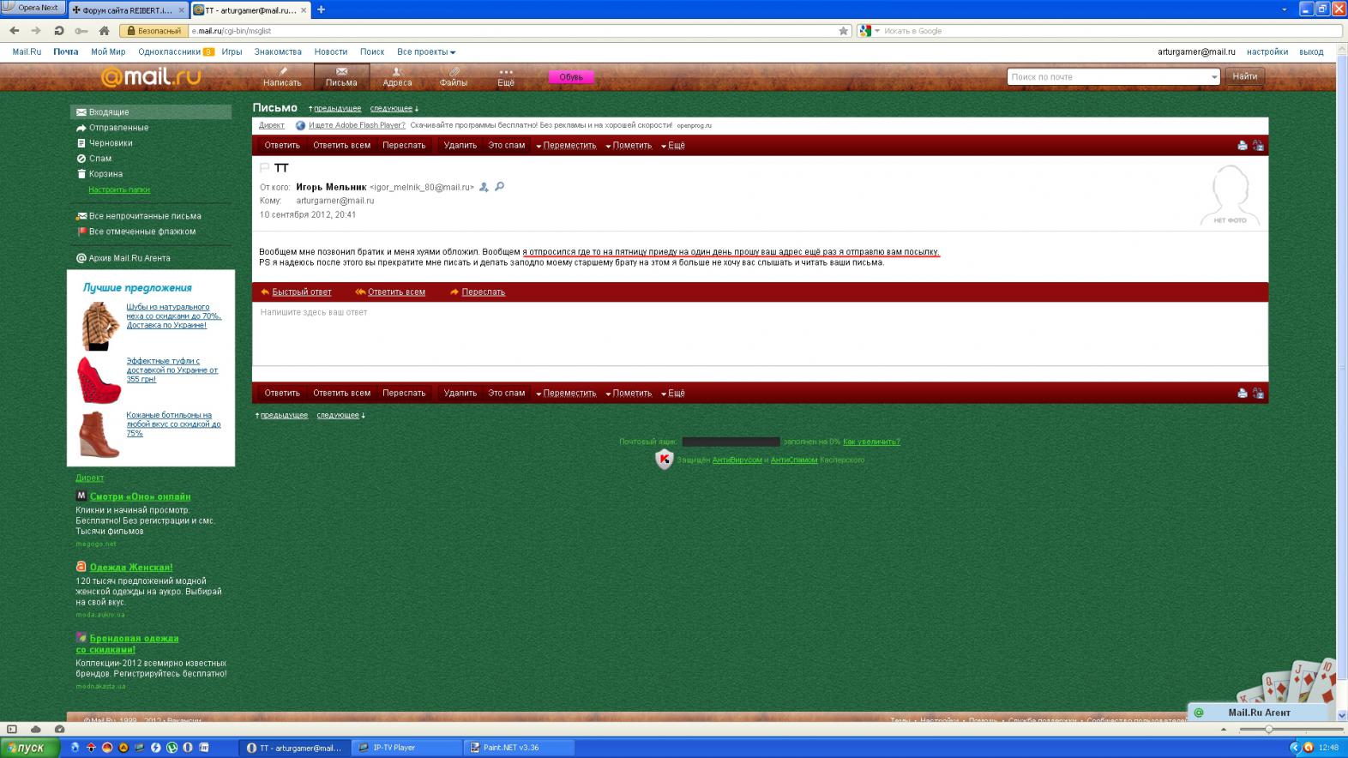Focus the Поиск по почте search field

click(1109, 77)
